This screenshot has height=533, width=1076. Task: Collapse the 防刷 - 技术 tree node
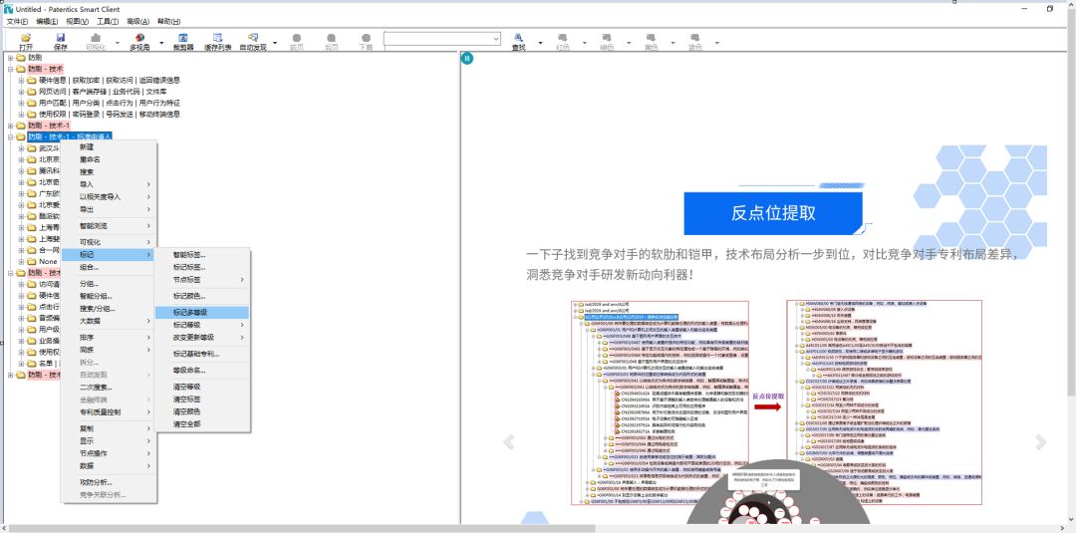pos(10,69)
